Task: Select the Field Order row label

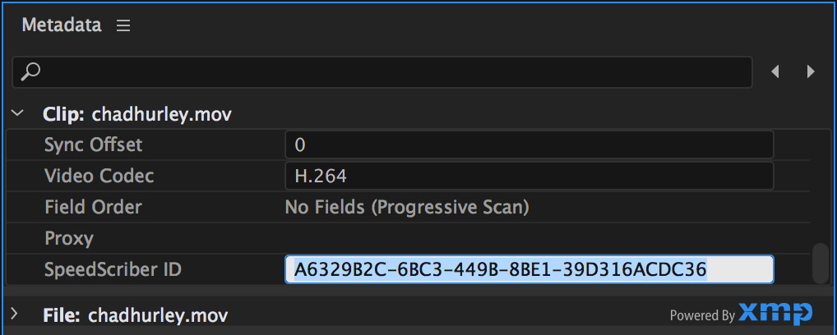Action: click(x=93, y=207)
